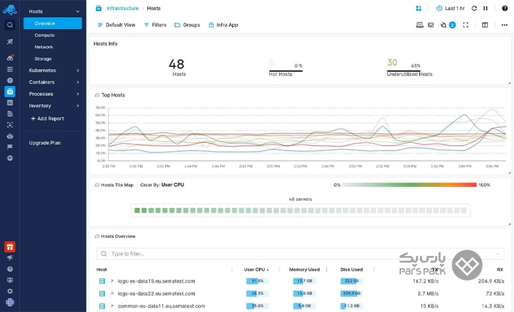Image resolution: width=514 pixels, height=312 pixels.
Task: Click the 0% Hot Hosts stat
Action: tap(286, 68)
